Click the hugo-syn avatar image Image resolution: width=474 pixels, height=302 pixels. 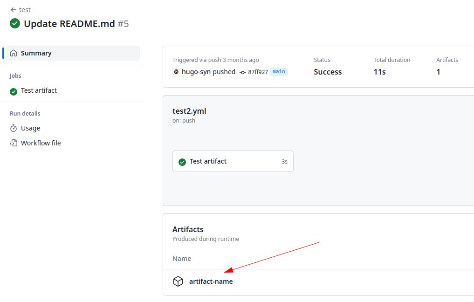coord(176,72)
